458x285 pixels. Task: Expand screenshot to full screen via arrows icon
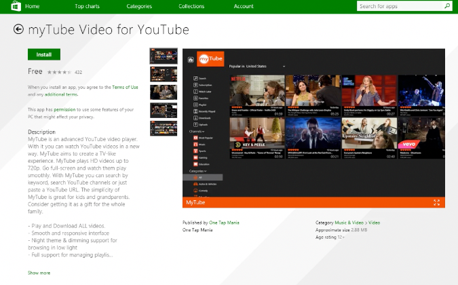click(x=437, y=202)
